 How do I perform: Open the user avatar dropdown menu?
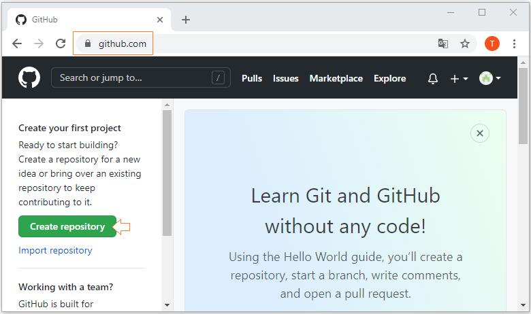coord(489,78)
